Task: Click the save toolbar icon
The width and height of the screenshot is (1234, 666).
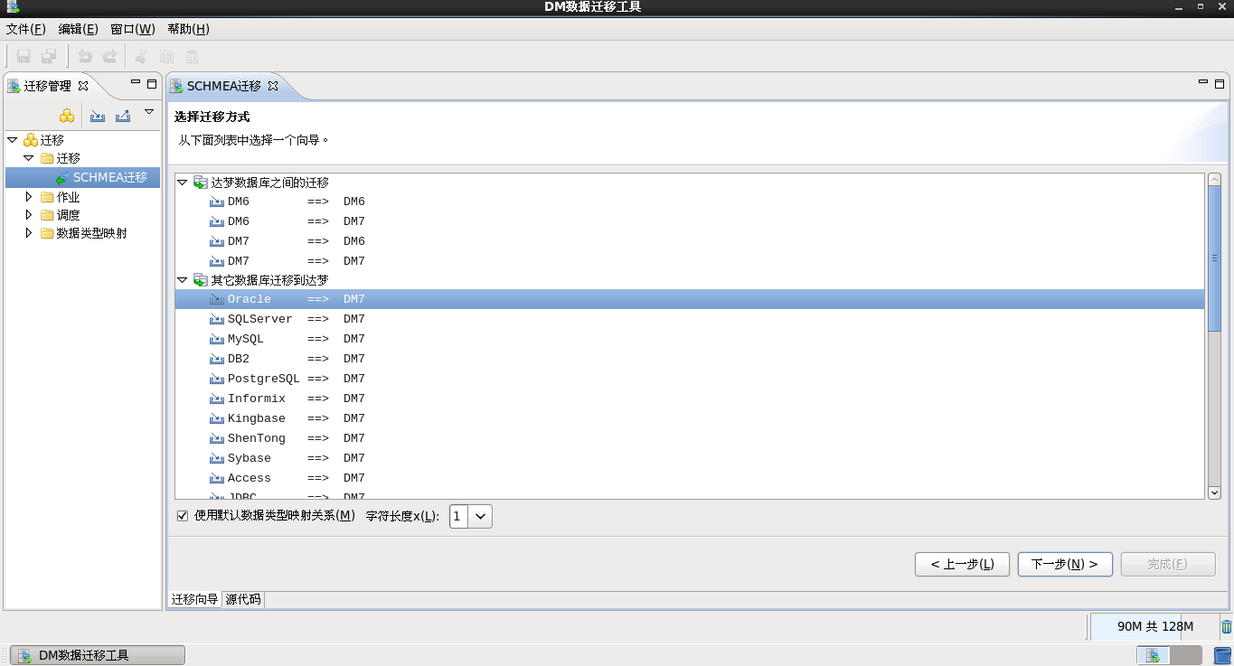Action: pyautogui.click(x=24, y=56)
